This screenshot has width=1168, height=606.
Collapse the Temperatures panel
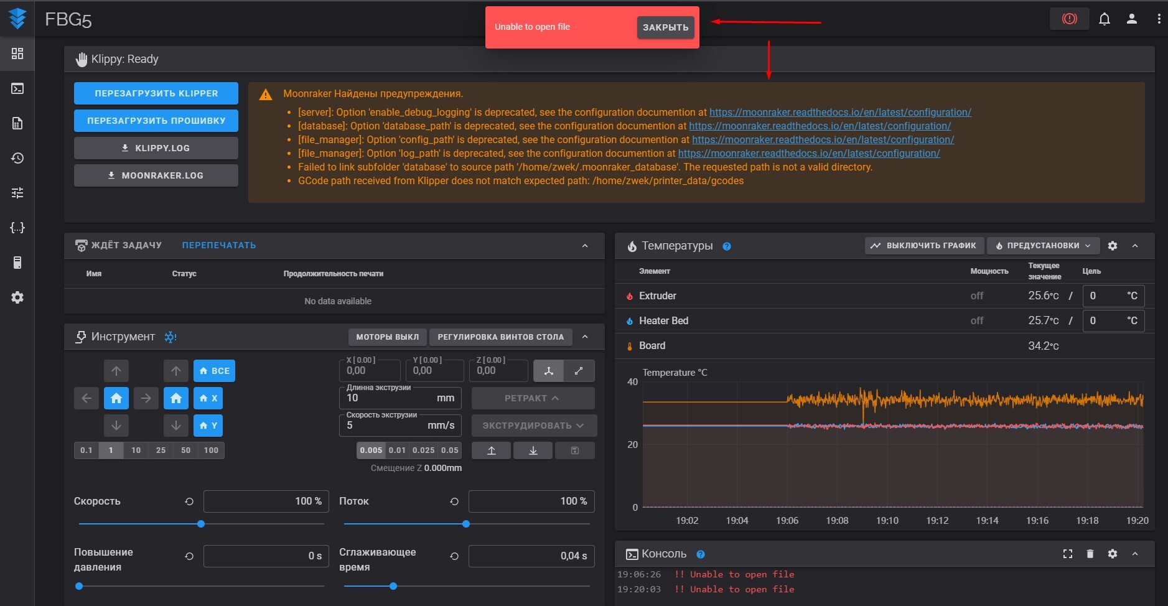[x=1135, y=246]
